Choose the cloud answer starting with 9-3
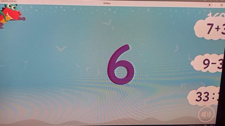The width and height of the screenshot is (225, 126). click(x=207, y=63)
